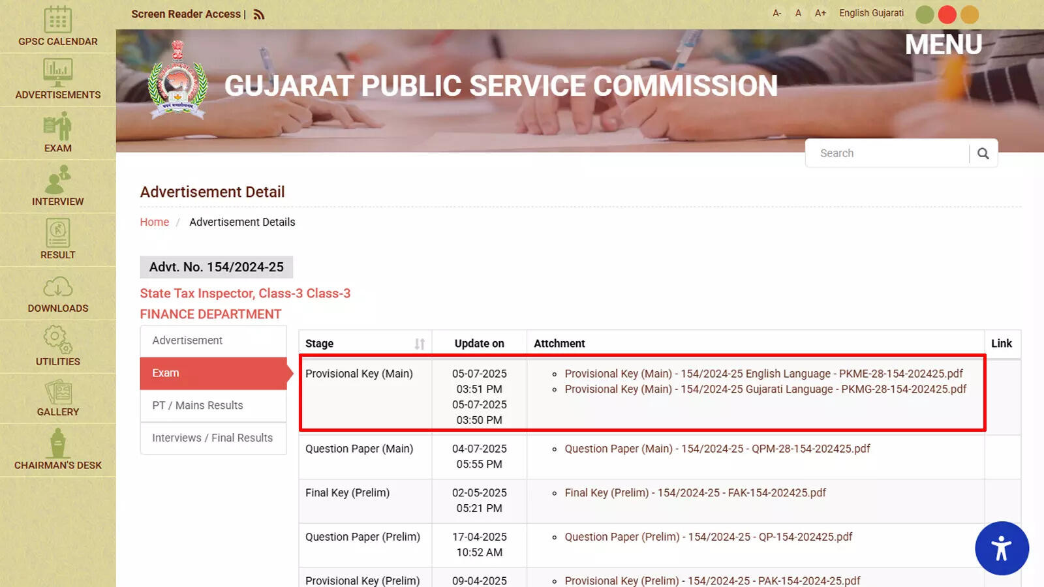The width and height of the screenshot is (1044, 587).
Task: Open Question Paper (Prelim) QP-154 PDF
Action: 708,537
